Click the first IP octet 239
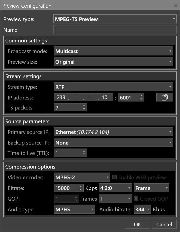The width and height of the screenshot is (180, 232). point(61,97)
